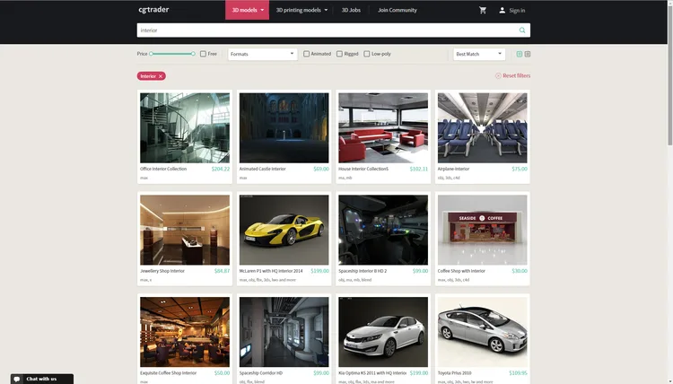The height and width of the screenshot is (384, 673).
Task: Click the search magnifier icon
Action: click(522, 30)
